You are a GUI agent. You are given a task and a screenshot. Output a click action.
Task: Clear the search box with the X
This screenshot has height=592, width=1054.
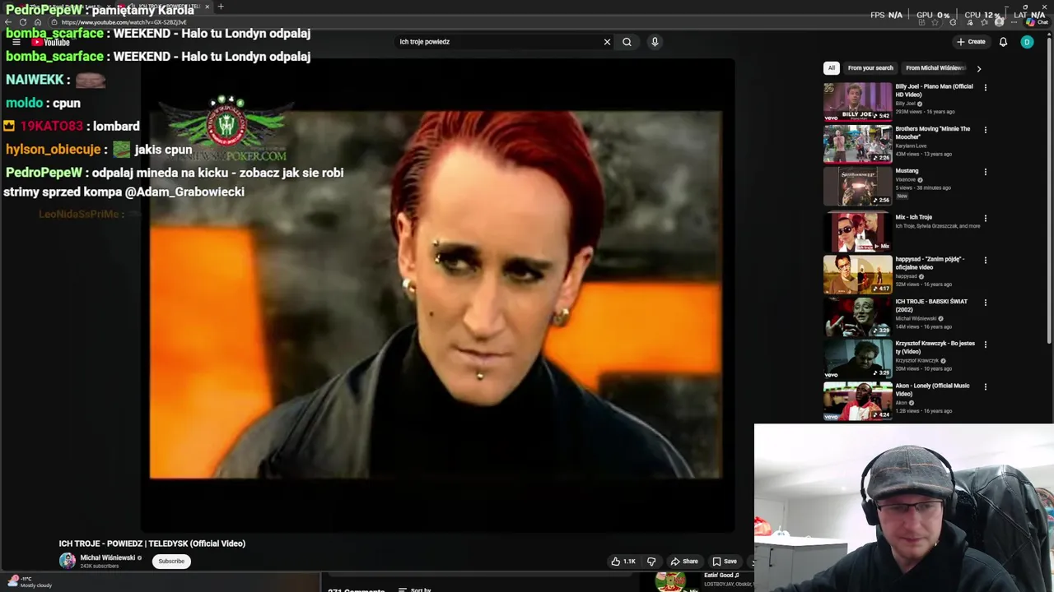(607, 42)
